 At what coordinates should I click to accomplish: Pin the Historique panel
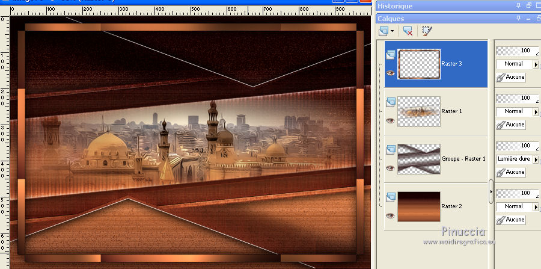(519, 5)
